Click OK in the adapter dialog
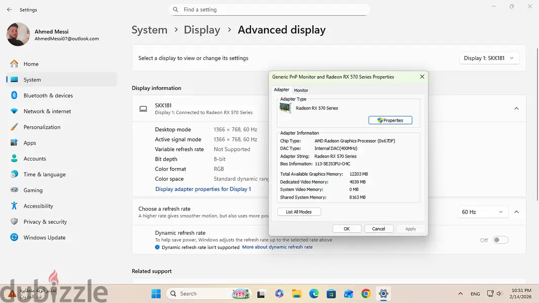This screenshot has height=303, width=539. pos(347,229)
